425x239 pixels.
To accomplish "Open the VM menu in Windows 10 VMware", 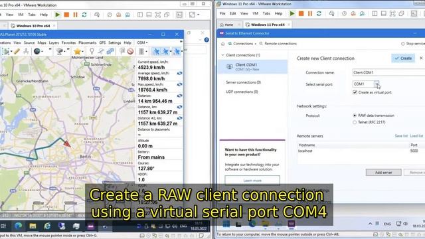I will coord(21,15).
